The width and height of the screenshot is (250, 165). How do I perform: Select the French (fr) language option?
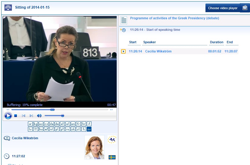(x=78, y=124)
